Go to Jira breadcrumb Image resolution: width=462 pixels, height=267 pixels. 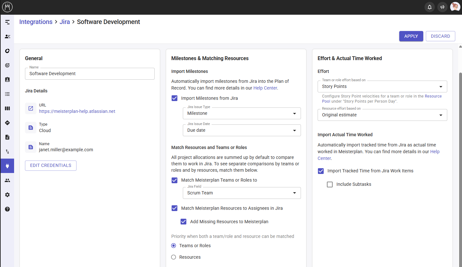click(x=65, y=22)
